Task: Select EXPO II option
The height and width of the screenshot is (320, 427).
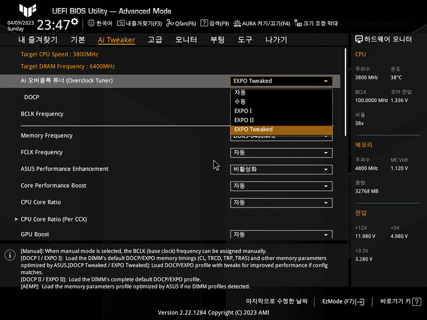Action: pos(281,120)
